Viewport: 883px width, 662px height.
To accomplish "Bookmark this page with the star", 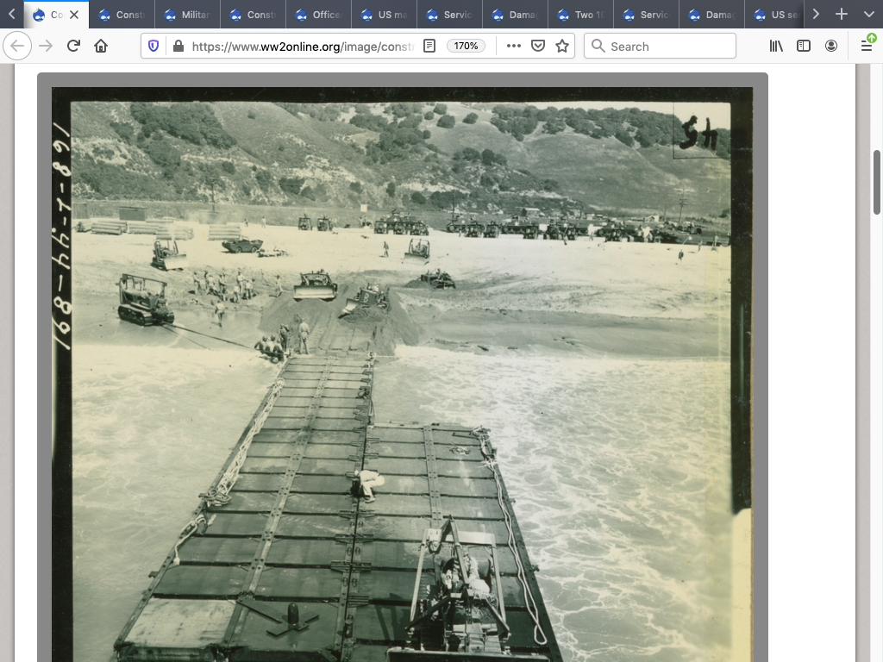I will 562,47.
